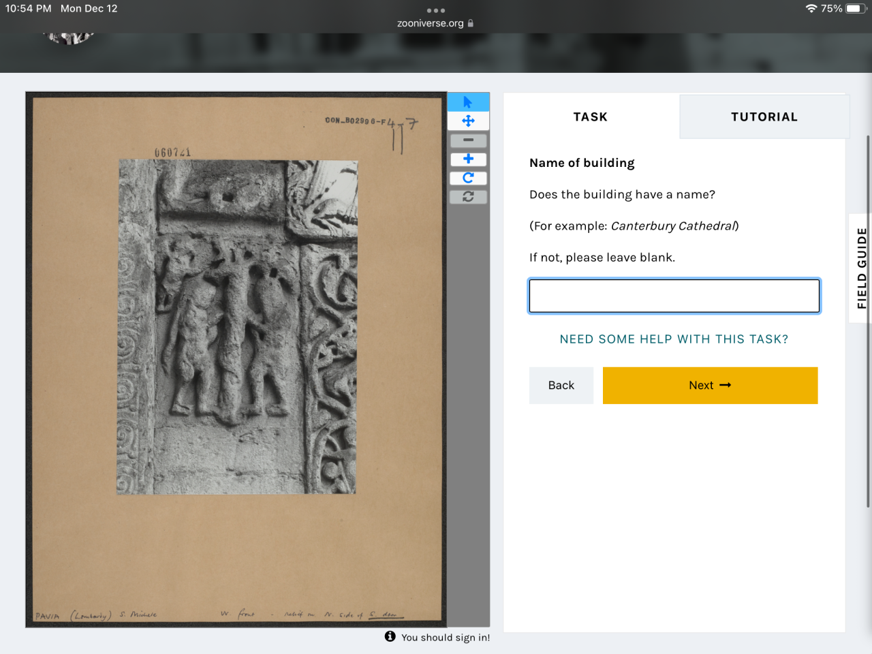Open 'Need some help with this task?'
Viewport: 872px width, 654px height.
click(x=674, y=339)
